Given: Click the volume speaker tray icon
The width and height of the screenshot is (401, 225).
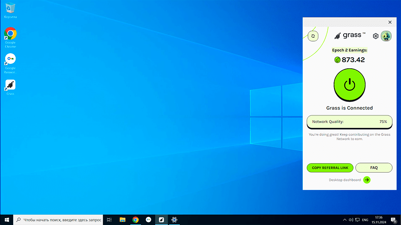Looking at the screenshot, I should [351, 220].
